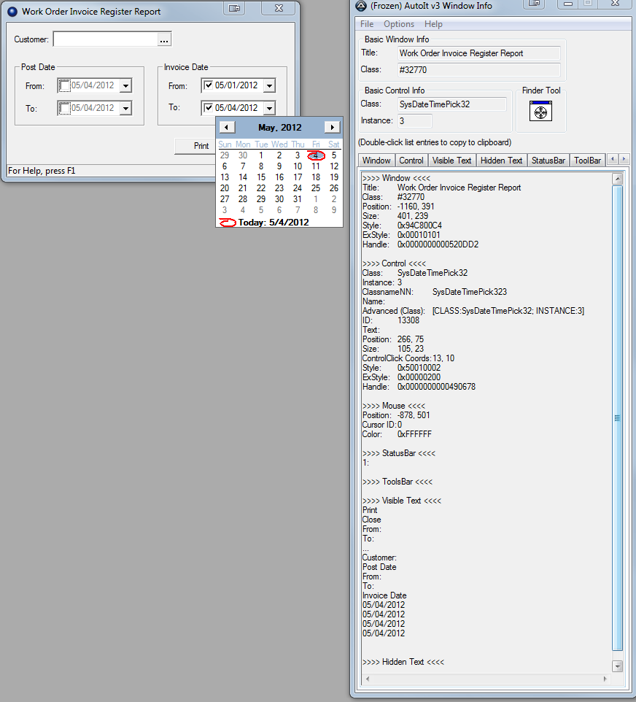Screen dimensions: 636x702
Task: Click the Customer browse ellipsis button
Action: click(x=164, y=39)
